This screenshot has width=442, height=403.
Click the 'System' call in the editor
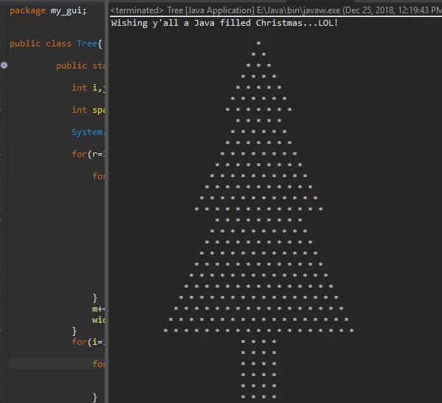coord(87,132)
